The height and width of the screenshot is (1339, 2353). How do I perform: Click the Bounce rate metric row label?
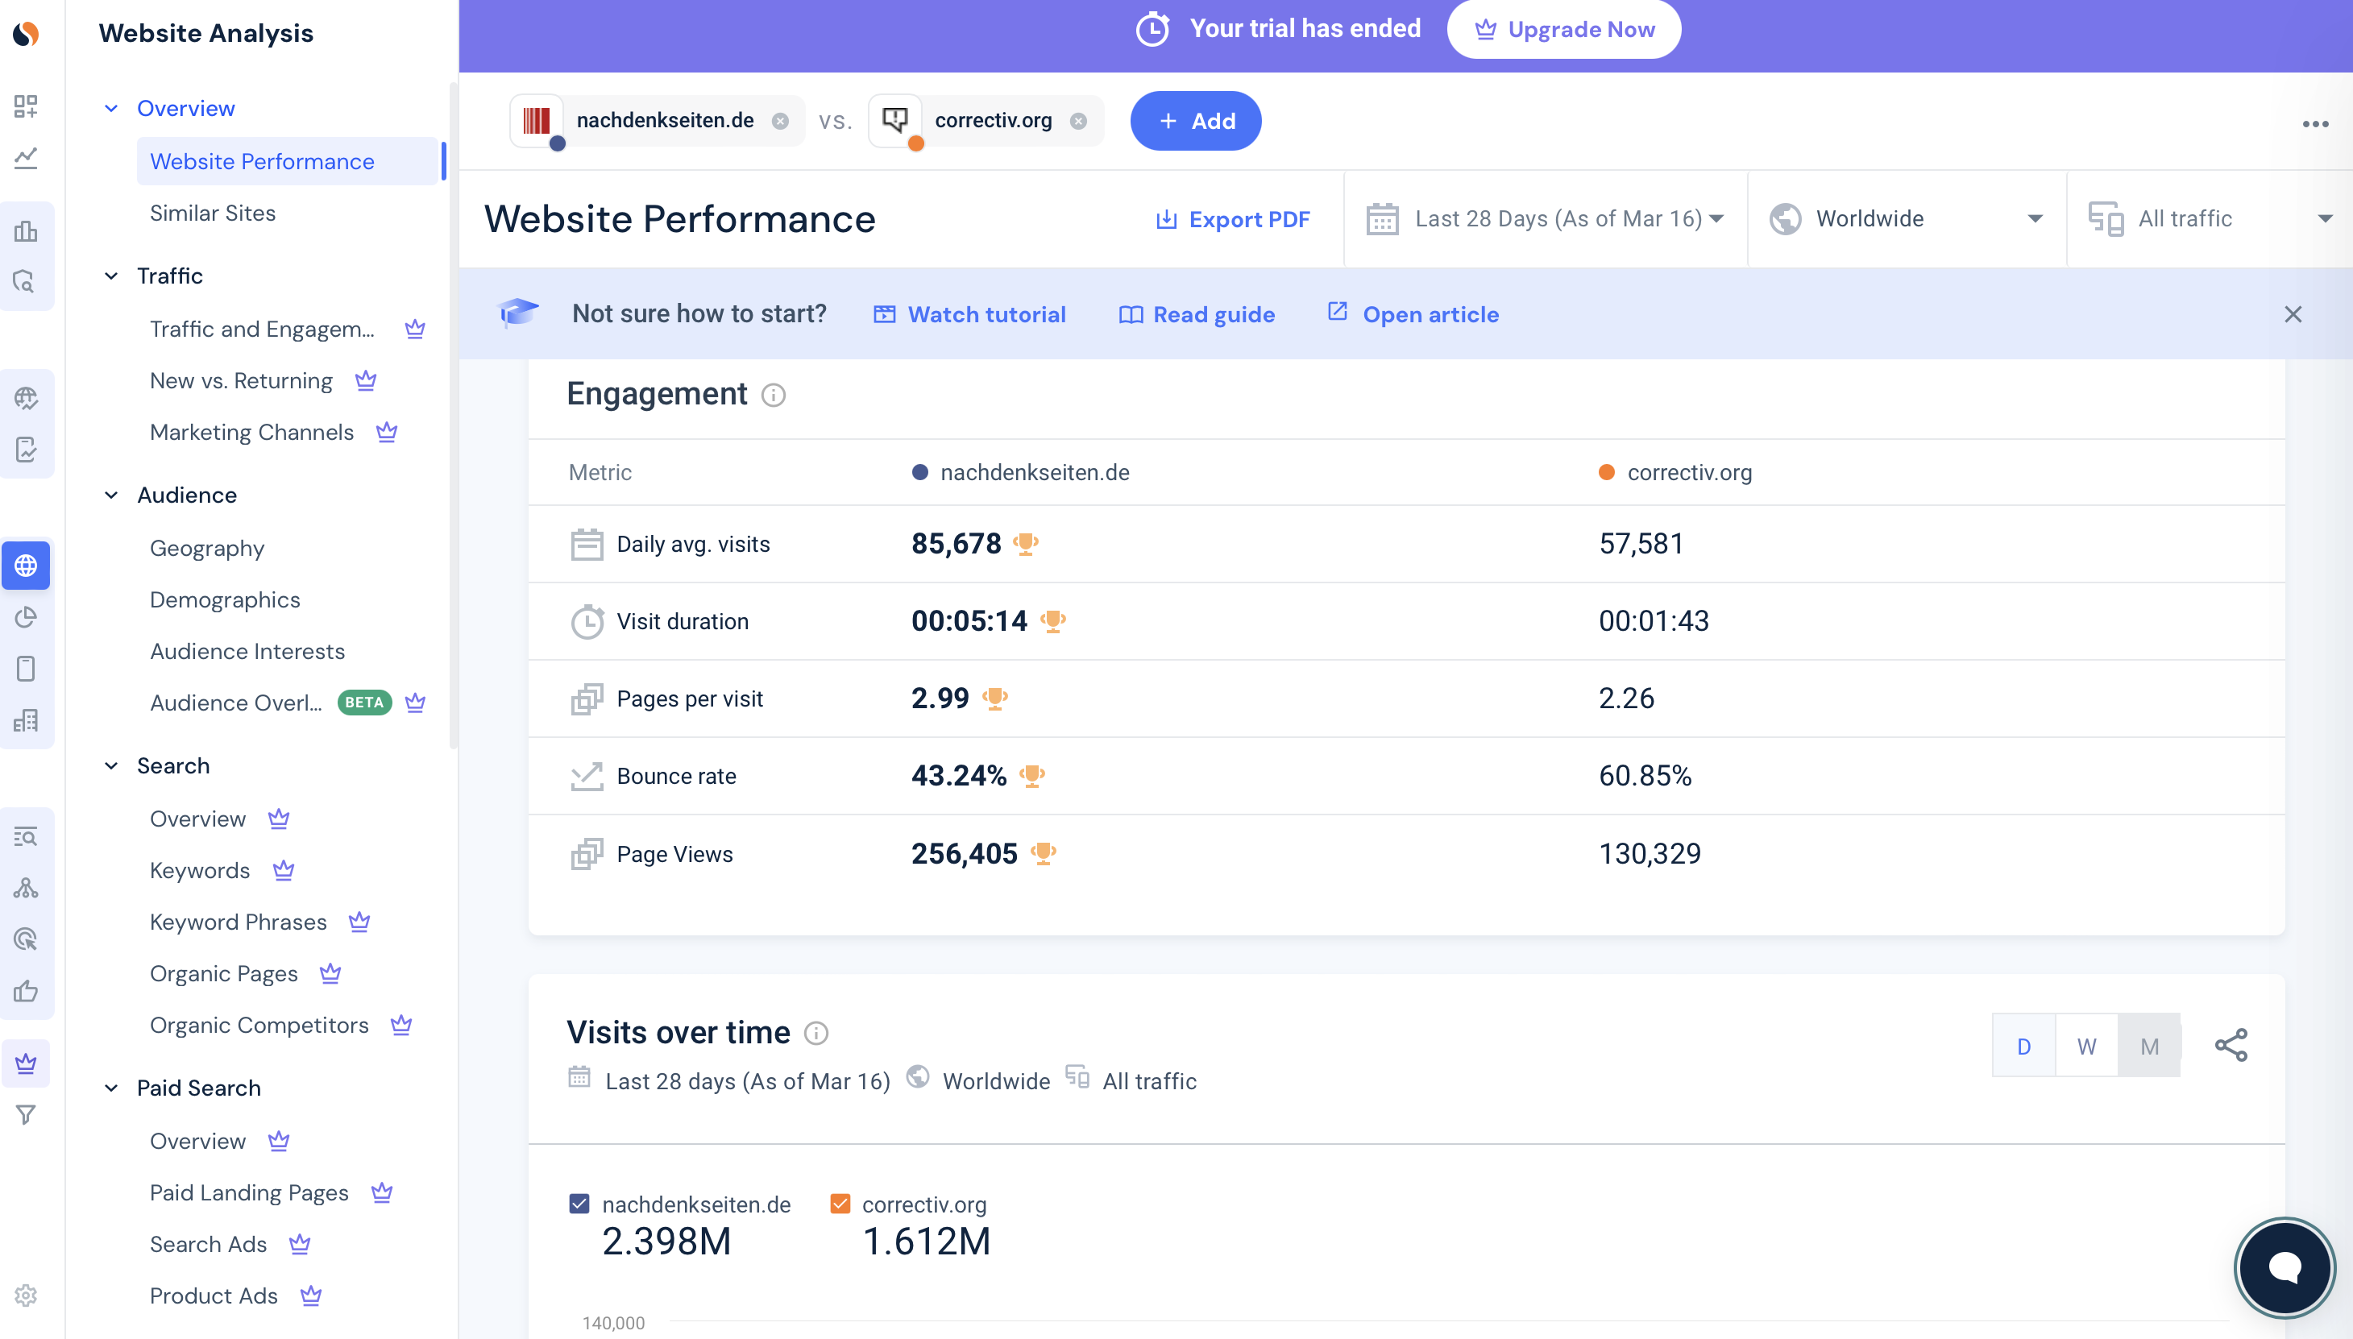point(676,776)
